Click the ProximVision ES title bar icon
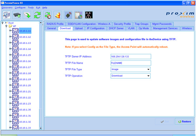 (3, 3)
